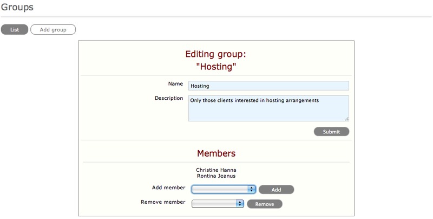This screenshot has height=219, width=433.
Task: Click the Groups page heading
Action: [x=17, y=7]
